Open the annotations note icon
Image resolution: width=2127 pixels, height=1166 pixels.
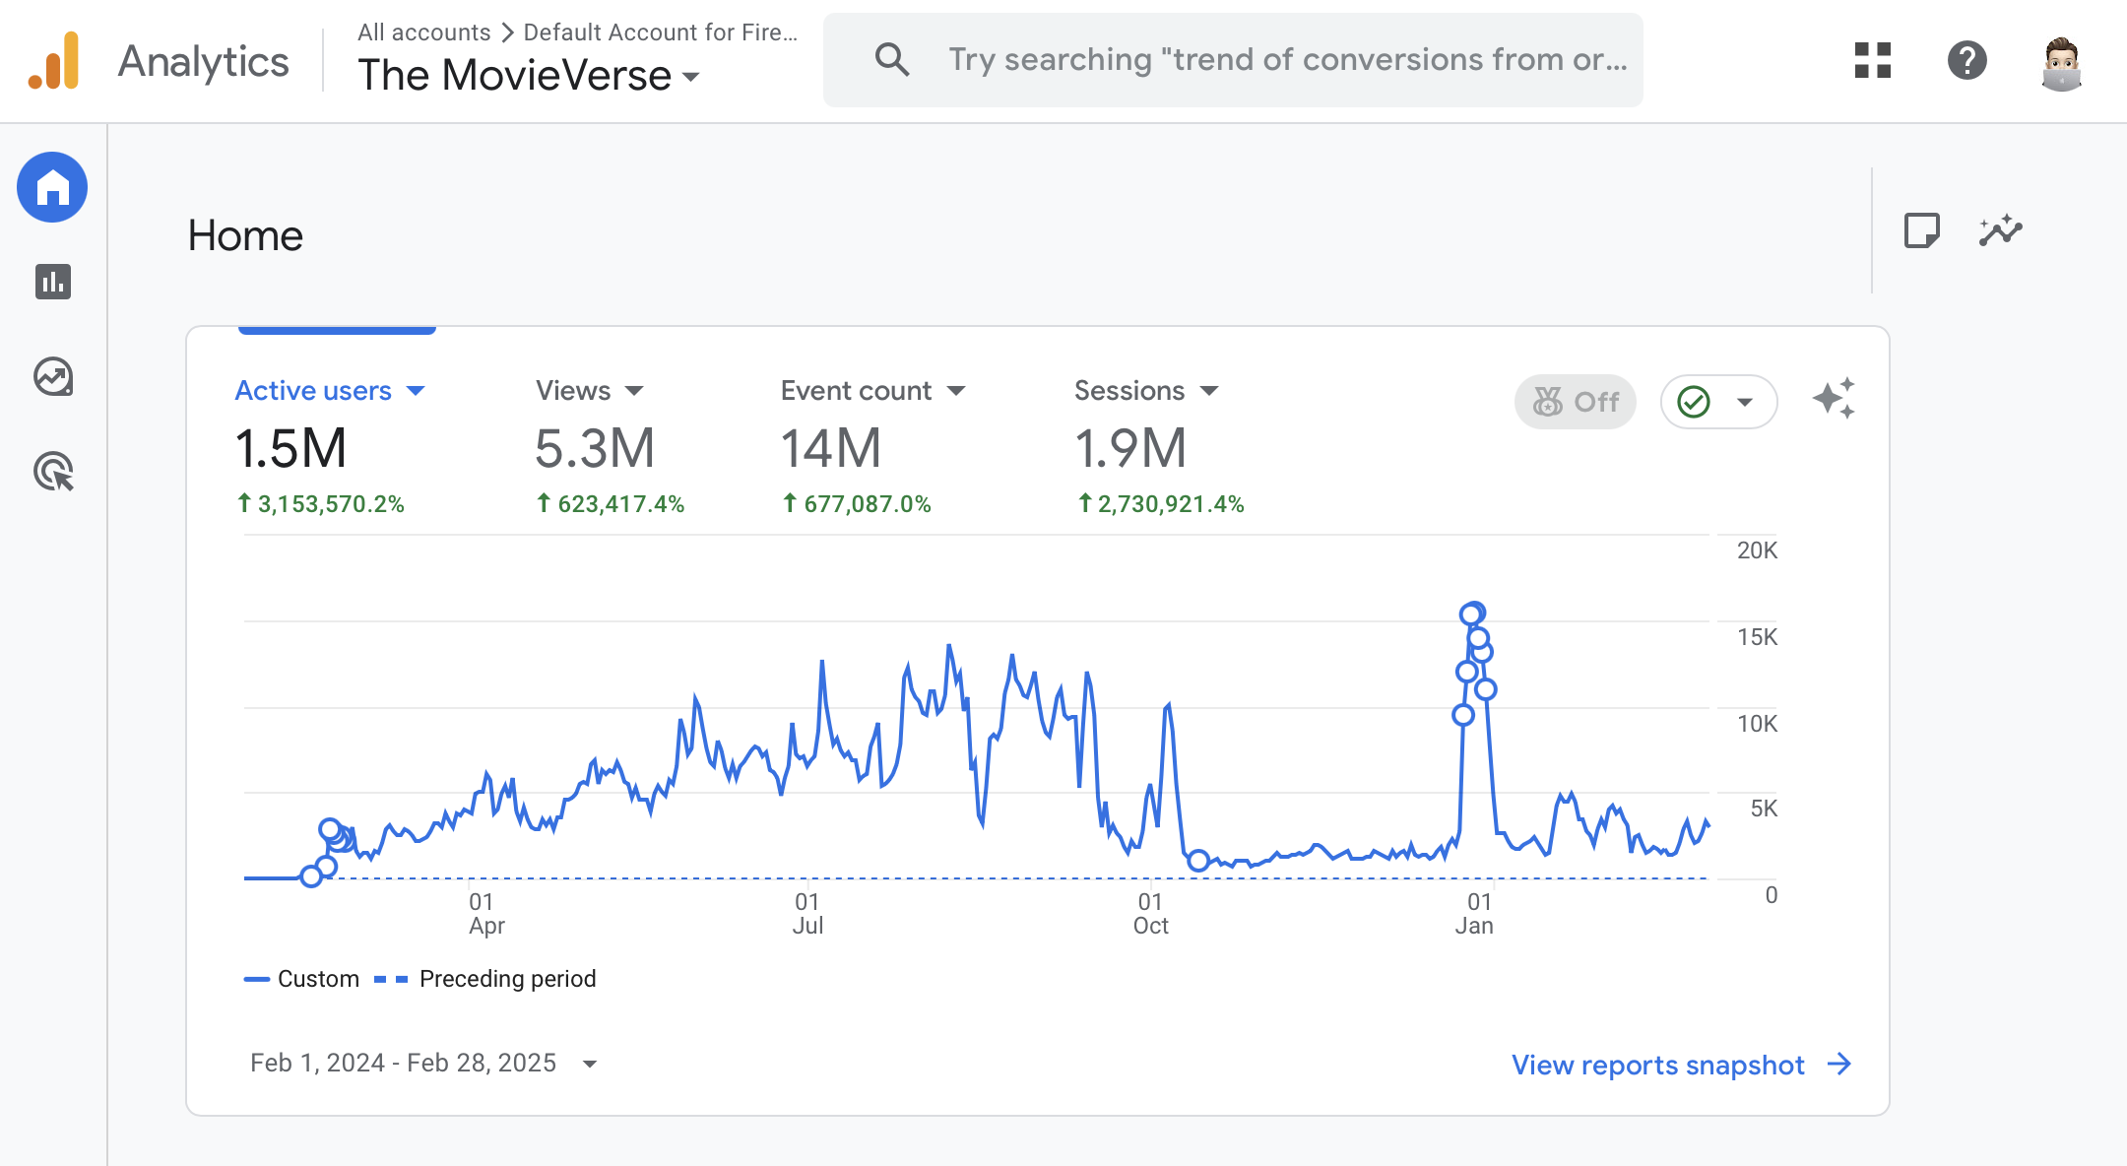[x=1922, y=231]
